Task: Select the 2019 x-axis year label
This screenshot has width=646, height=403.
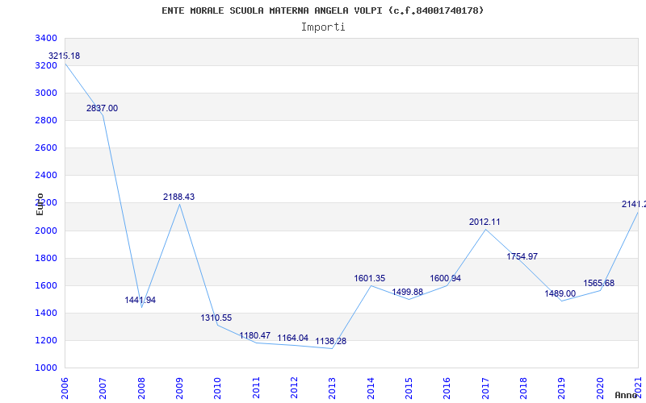Action: [562, 388]
